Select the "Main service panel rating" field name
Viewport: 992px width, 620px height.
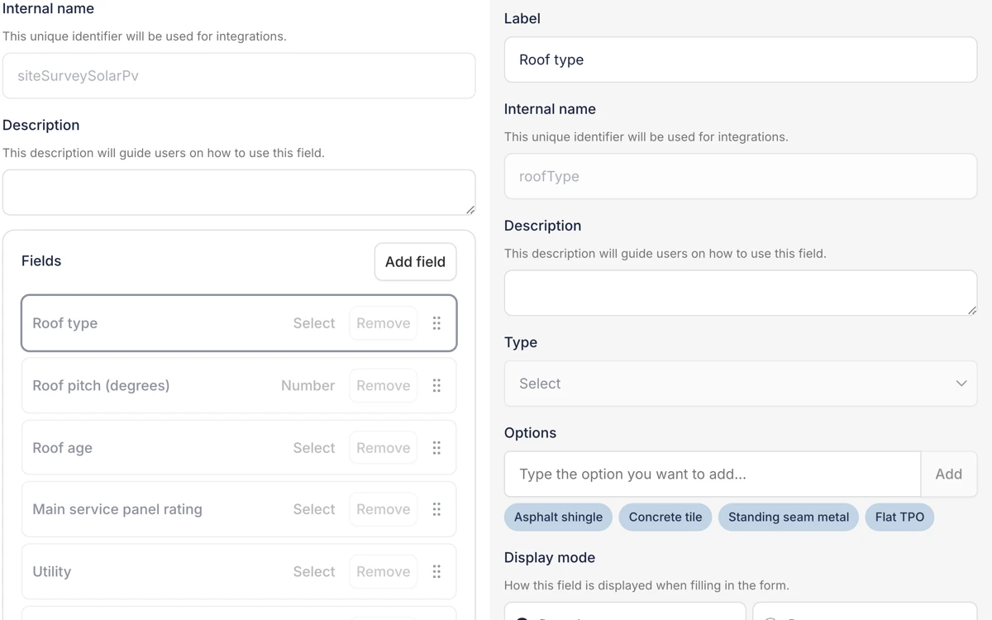coord(117,509)
